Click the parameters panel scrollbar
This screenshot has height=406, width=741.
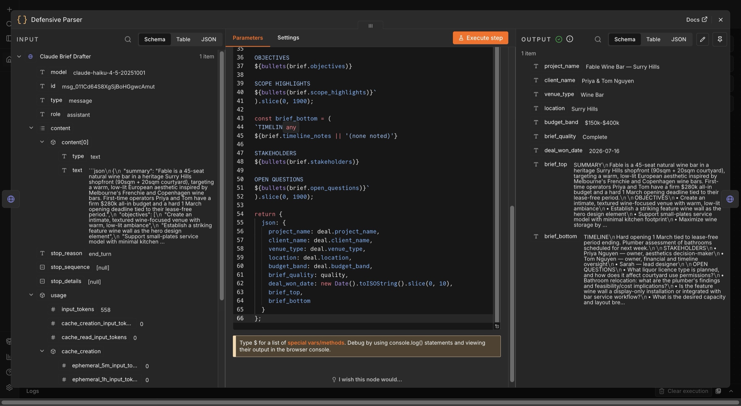point(512,294)
